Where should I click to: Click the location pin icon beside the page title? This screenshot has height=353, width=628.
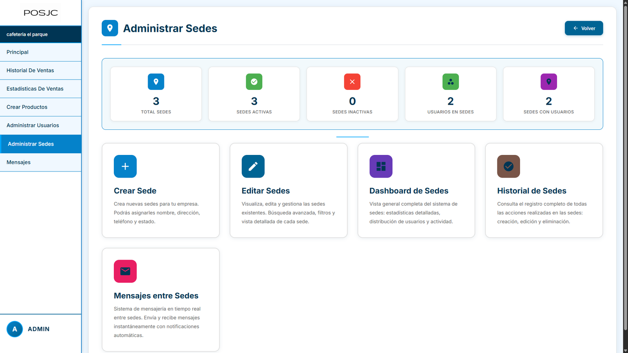[x=110, y=28]
